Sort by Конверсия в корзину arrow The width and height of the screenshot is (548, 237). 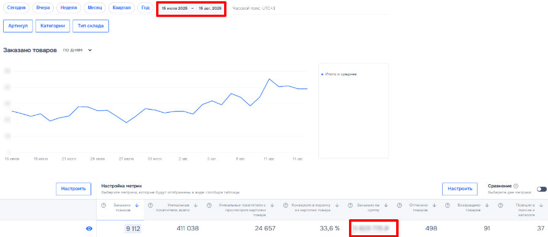(337, 206)
